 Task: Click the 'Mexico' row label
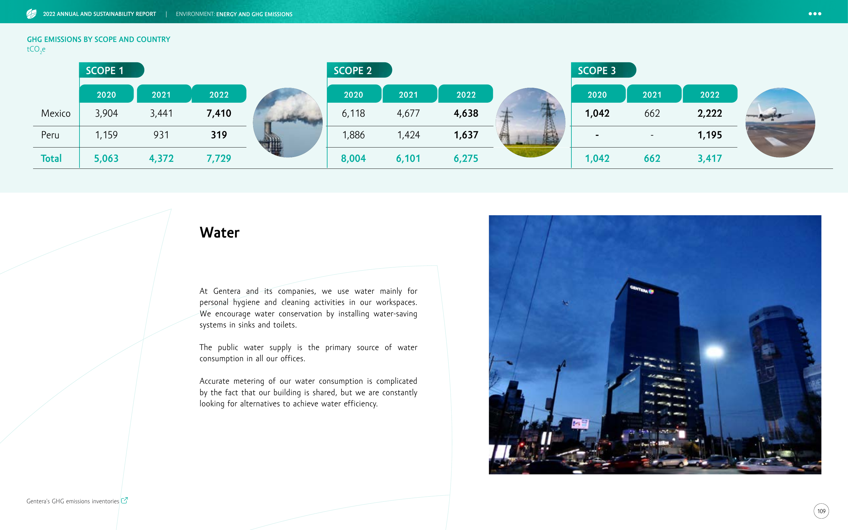56,113
